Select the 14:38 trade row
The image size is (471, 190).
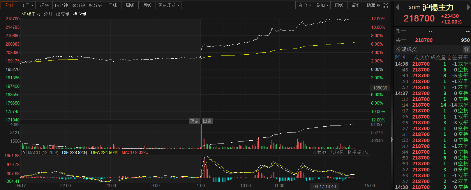tap(431, 187)
